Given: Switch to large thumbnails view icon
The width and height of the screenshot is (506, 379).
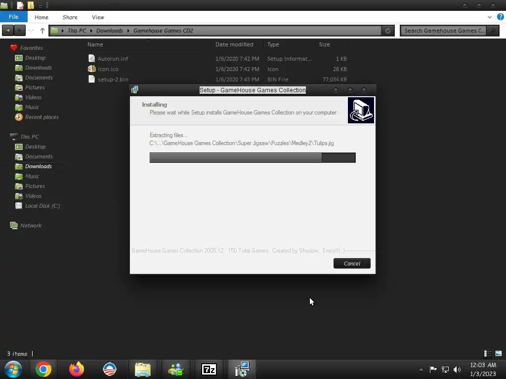Looking at the screenshot, I should (x=499, y=353).
